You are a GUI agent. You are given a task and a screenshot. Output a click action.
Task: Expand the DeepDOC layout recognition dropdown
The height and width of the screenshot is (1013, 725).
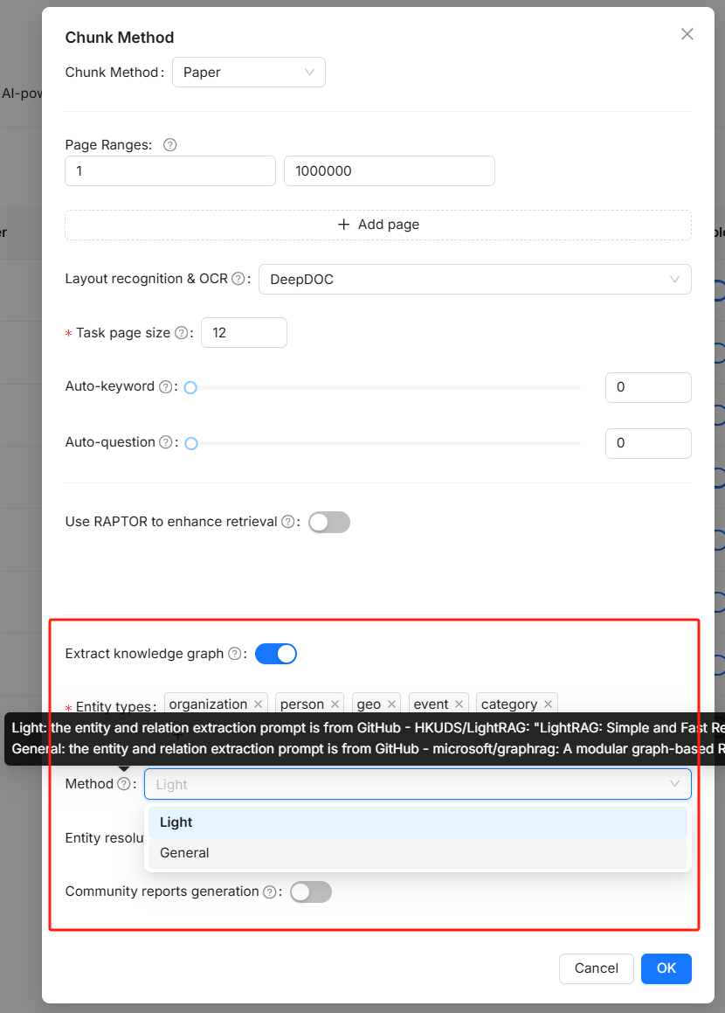click(474, 280)
